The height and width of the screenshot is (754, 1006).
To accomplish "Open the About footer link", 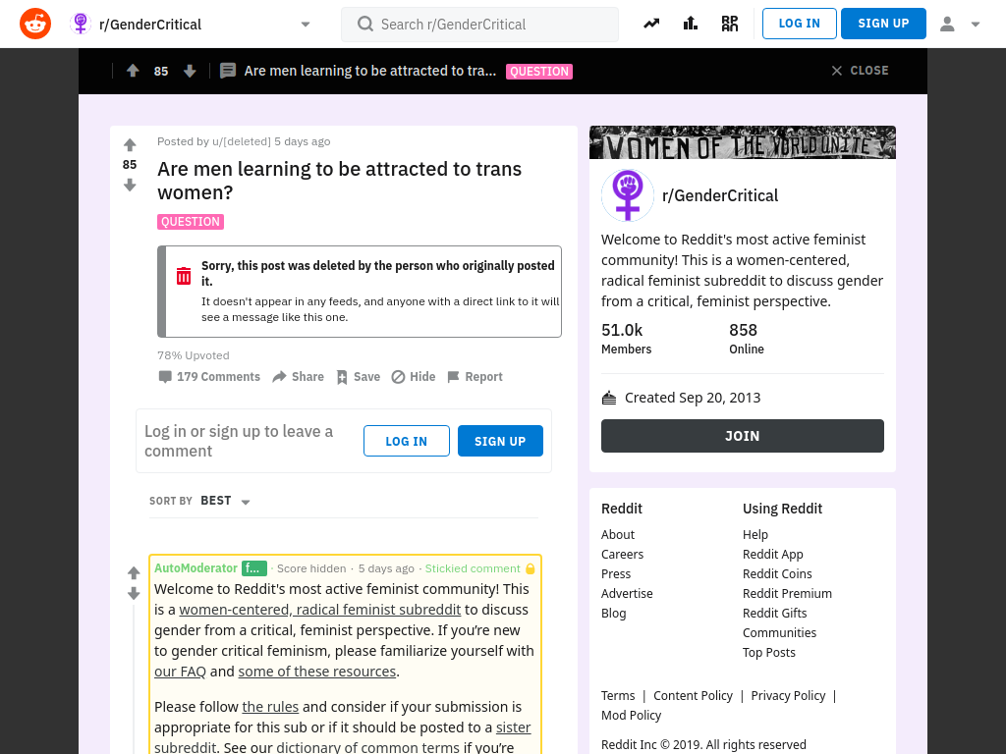I will coord(618,535).
